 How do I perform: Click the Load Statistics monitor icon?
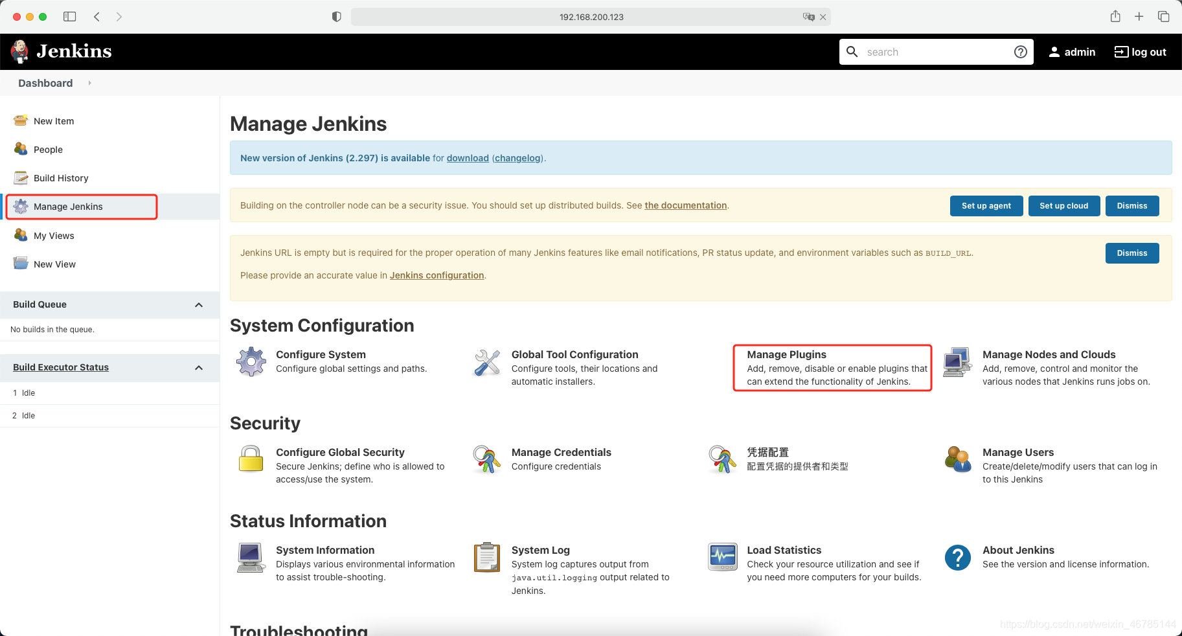click(x=723, y=556)
